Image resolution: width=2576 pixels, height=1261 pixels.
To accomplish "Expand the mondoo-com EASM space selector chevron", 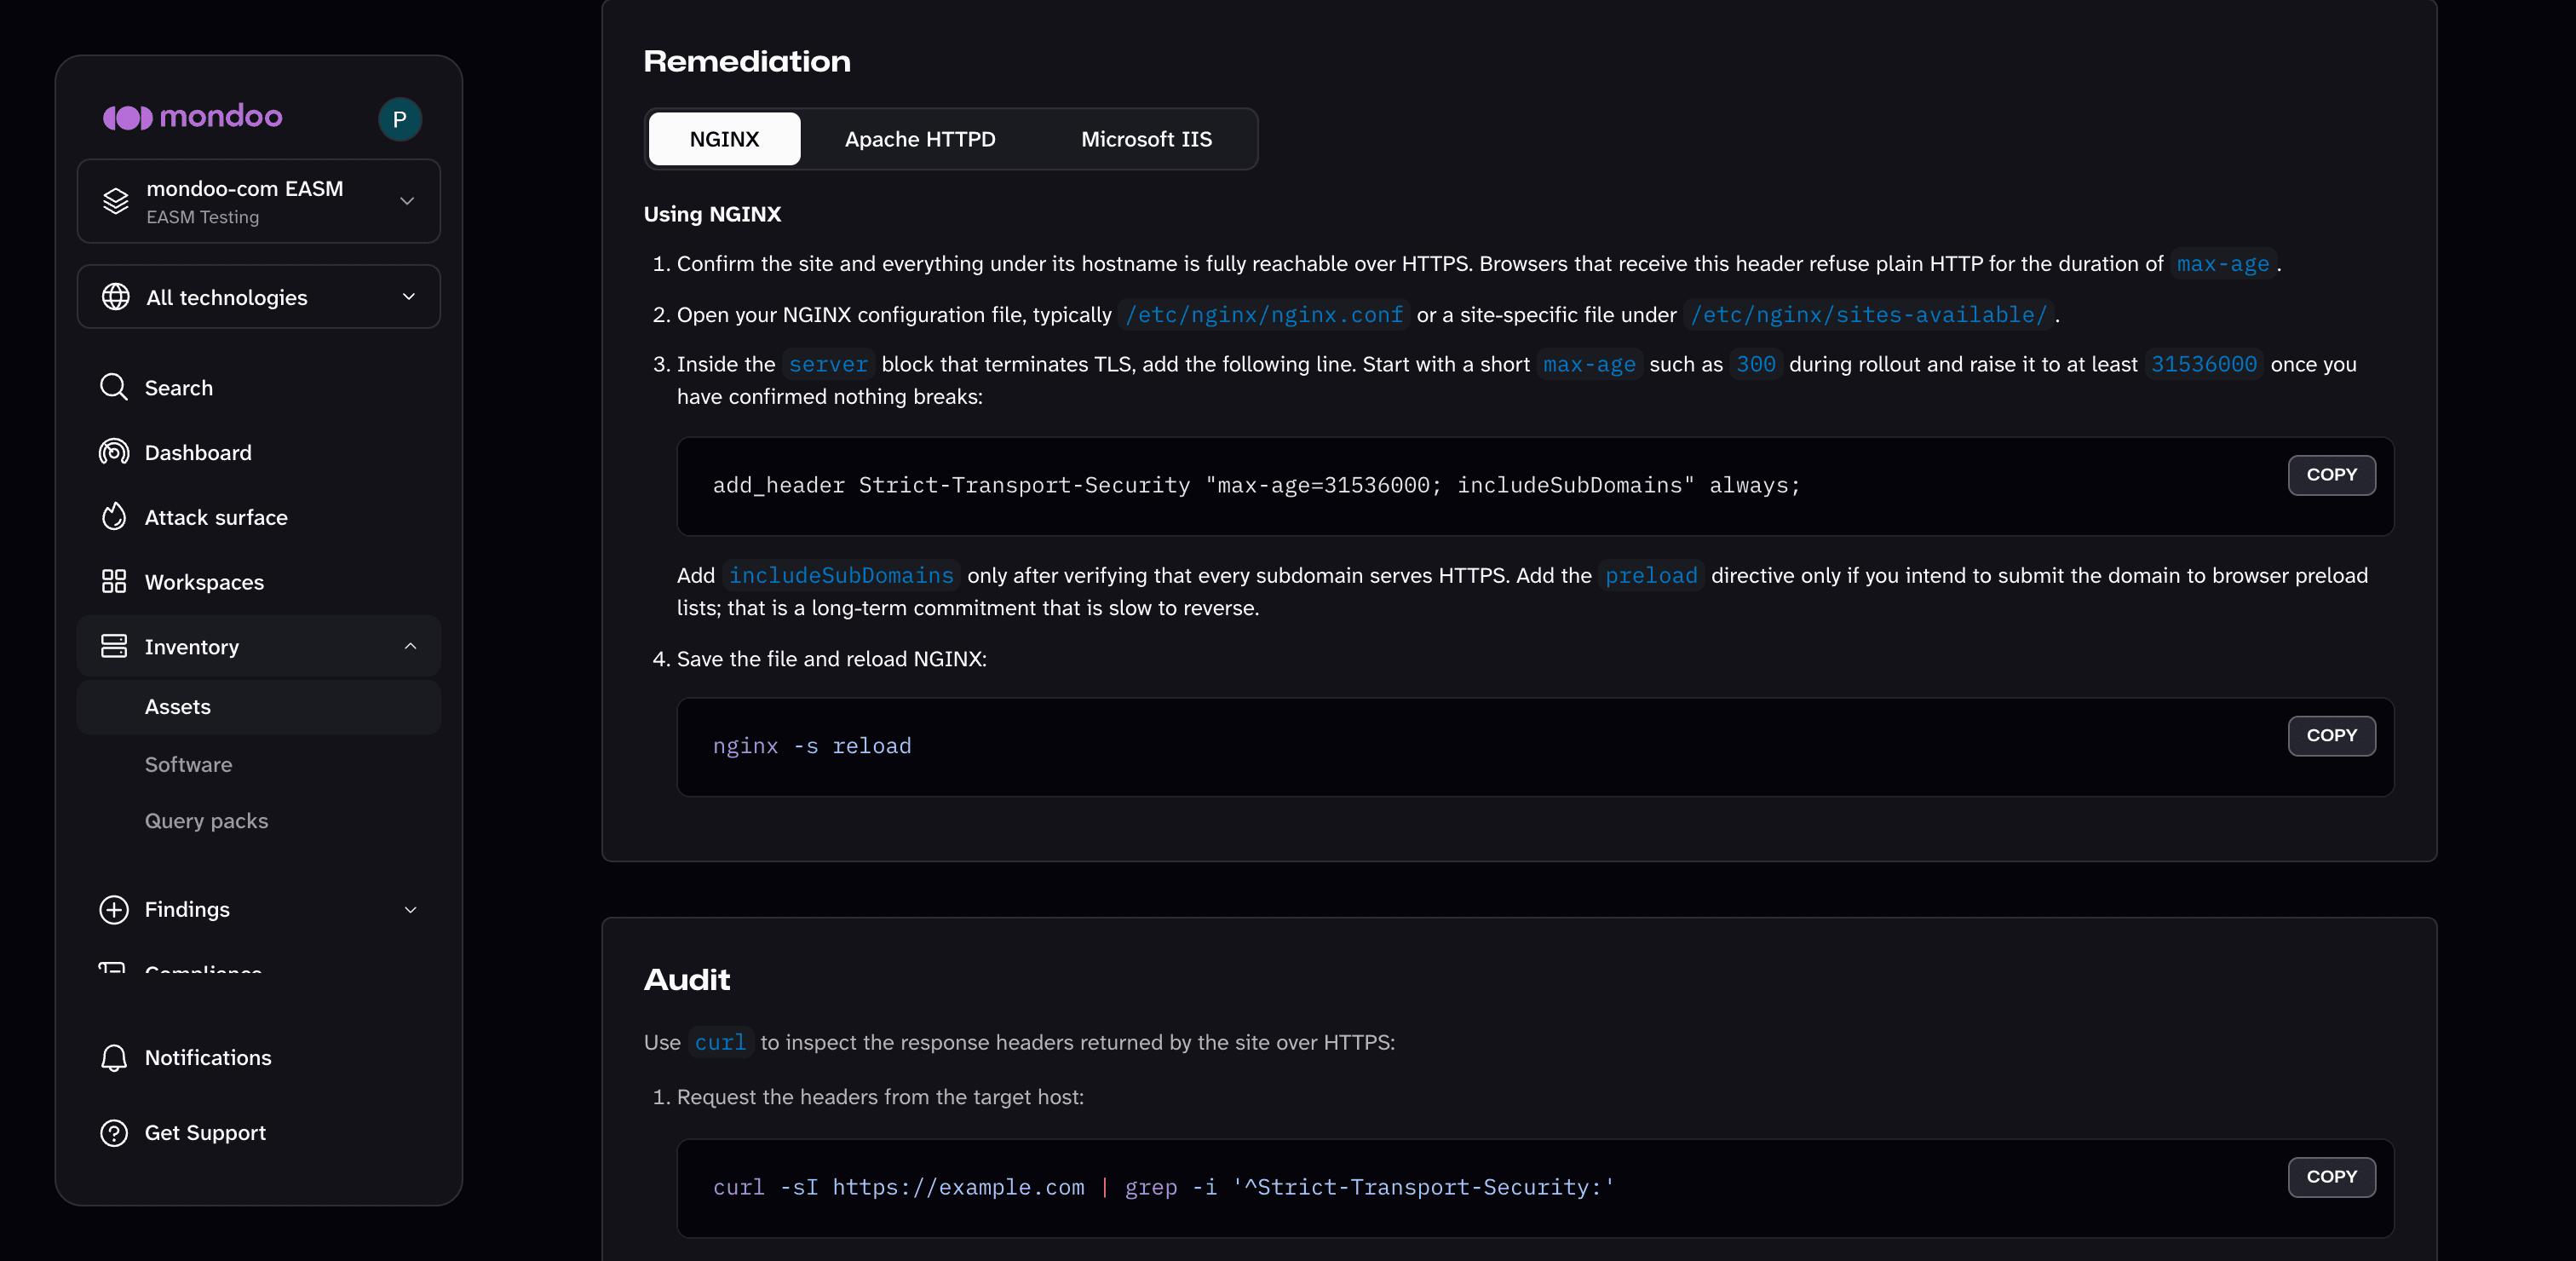I will (407, 201).
